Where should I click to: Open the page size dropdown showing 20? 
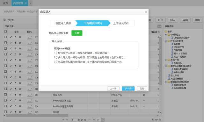pos(103,120)
